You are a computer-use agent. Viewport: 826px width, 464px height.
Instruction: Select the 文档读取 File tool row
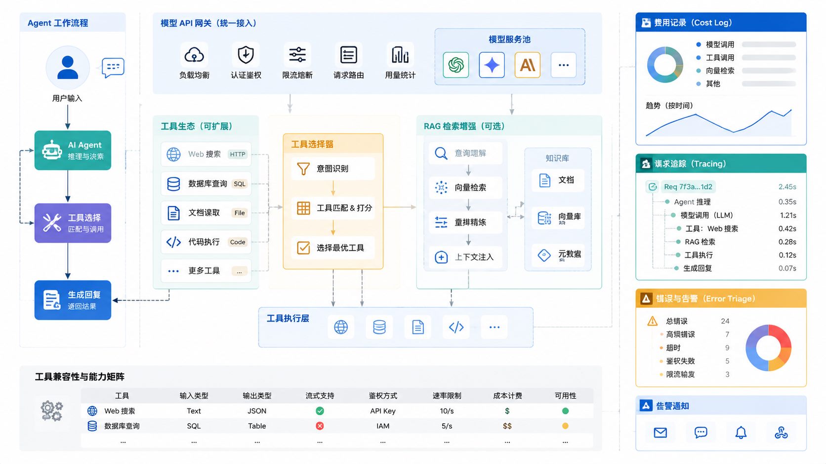point(206,213)
